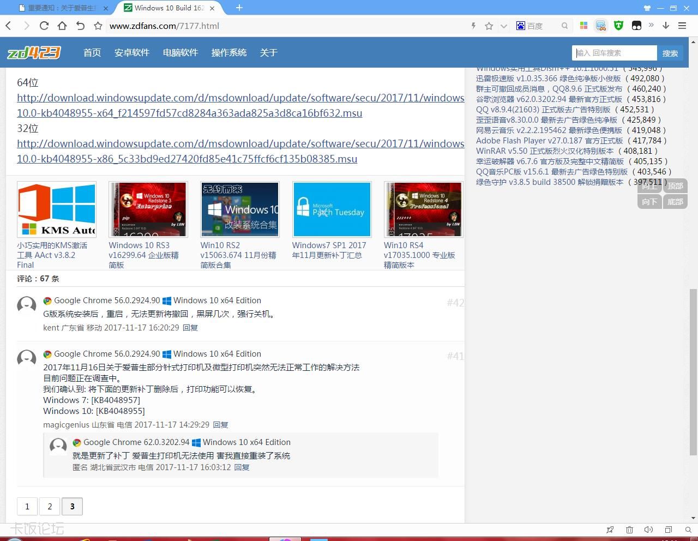This screenshot has width=698, height=541.
Task: Open the Win10 RS4 Professional thumbnail
Action: pos(424,209)
